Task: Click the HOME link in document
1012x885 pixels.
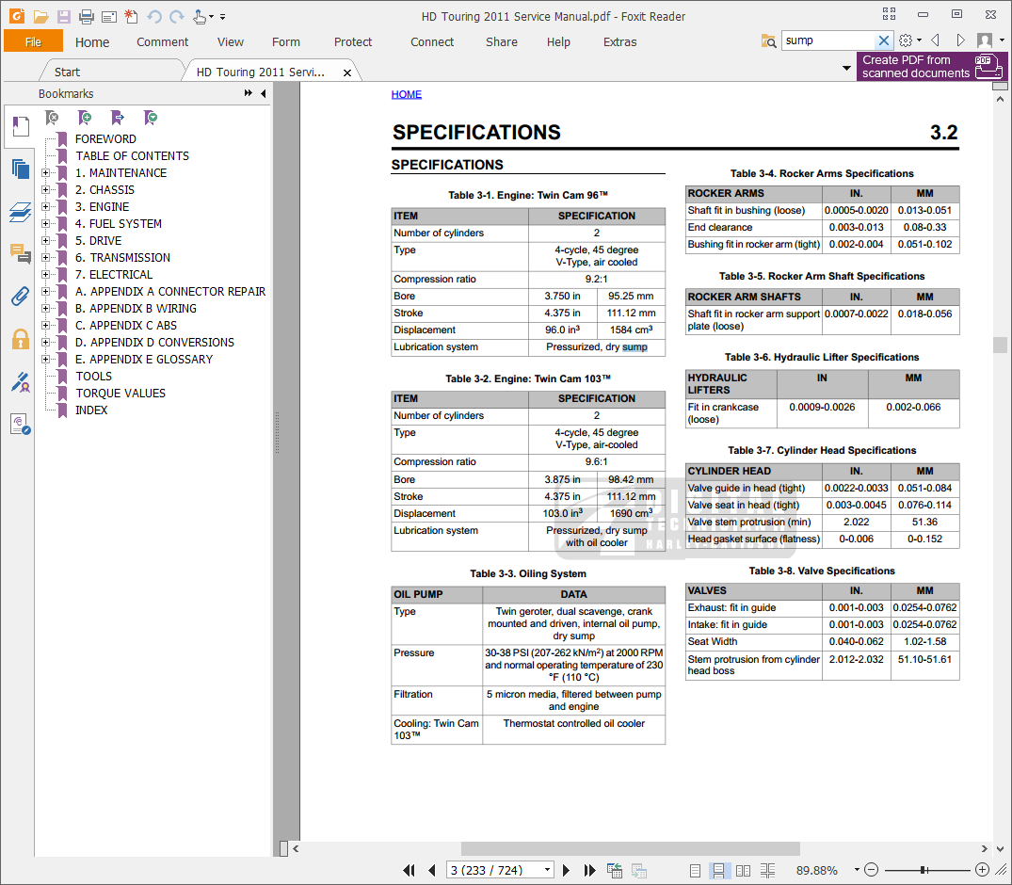Action: pos(407,94)
